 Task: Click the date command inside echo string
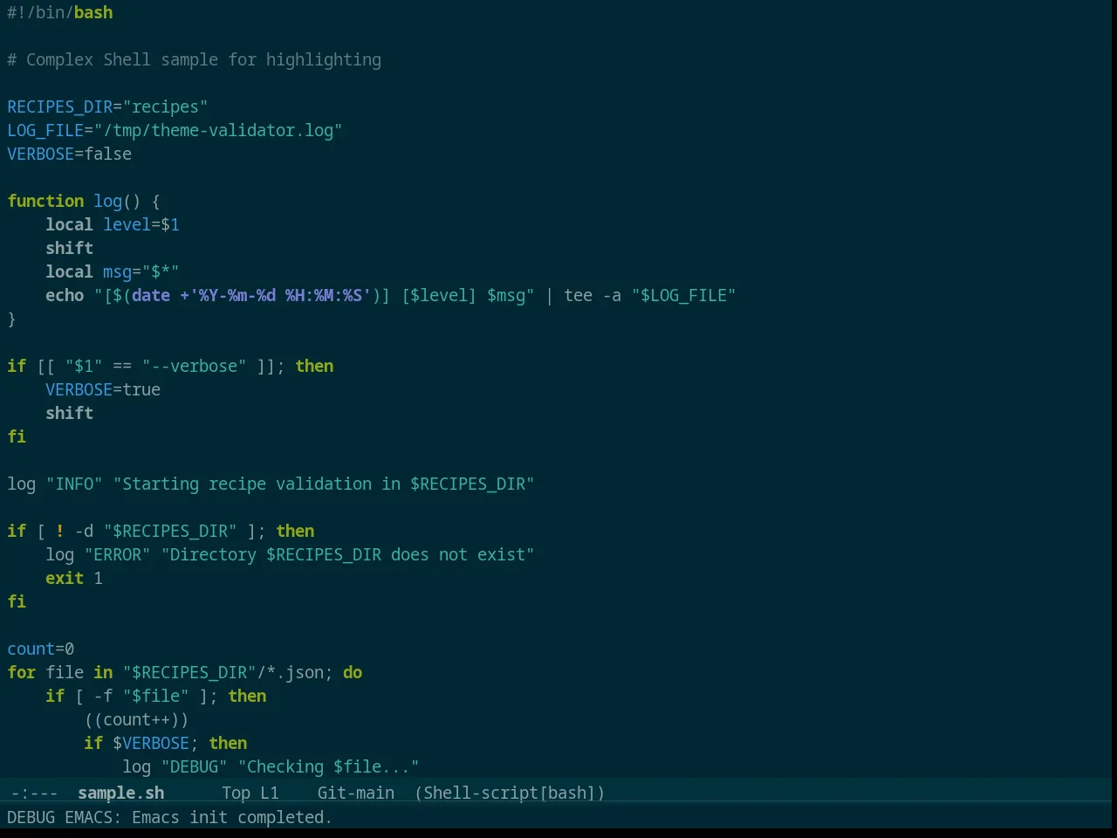click(x=151, y=295)
